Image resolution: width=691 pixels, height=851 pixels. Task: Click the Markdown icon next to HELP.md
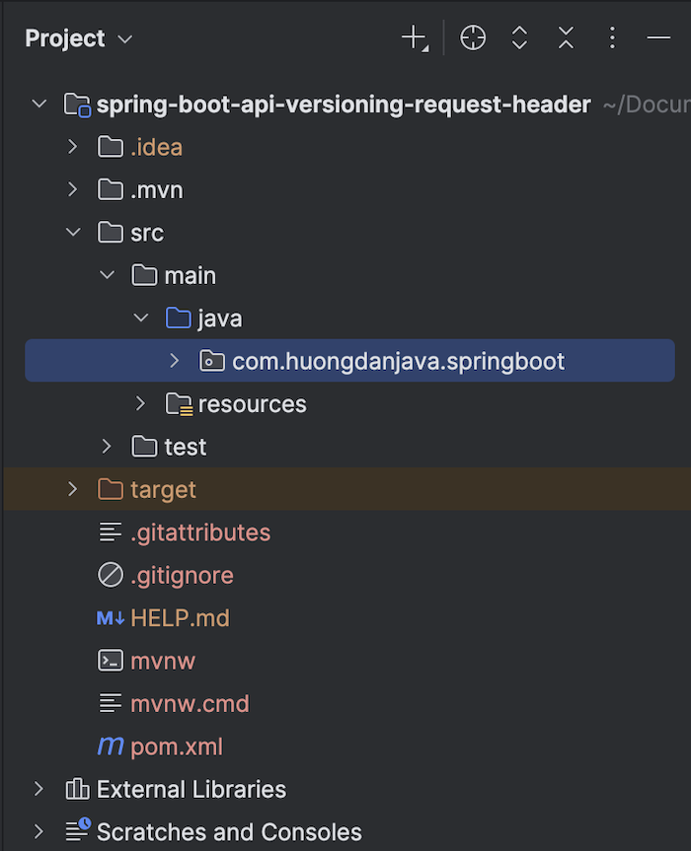point(111,618)
